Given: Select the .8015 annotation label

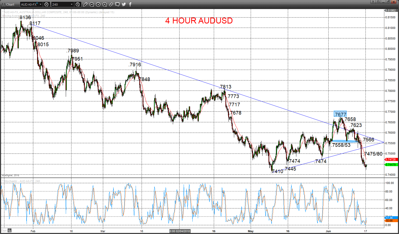Looking at the screenshot, I should pyautogui.click(x=43, y=44).
